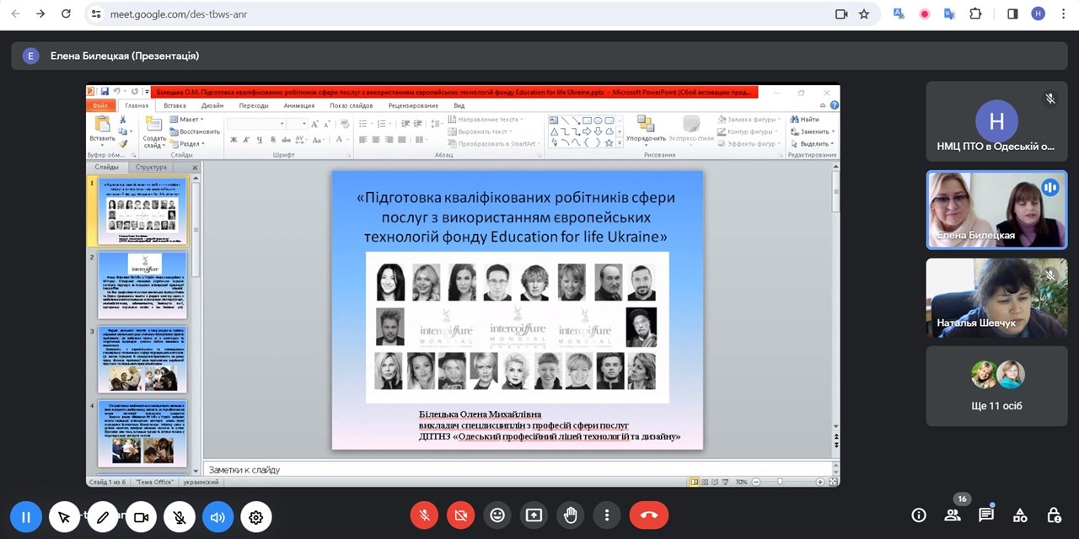The image size is (1079, 539).
Task: Leave the call with the red hang-up button
Action: [x=648, y=515]
